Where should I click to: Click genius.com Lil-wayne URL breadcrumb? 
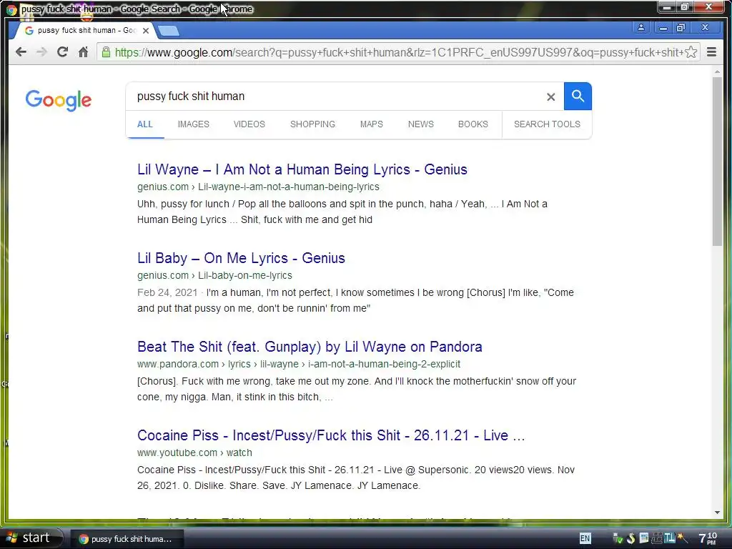258,187
